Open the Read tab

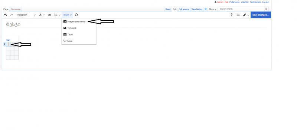click(x=168, y=9)
